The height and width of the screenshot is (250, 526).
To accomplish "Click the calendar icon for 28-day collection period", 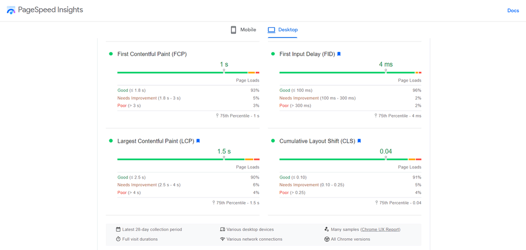I will pyautogui.click(x=118, y=229).
